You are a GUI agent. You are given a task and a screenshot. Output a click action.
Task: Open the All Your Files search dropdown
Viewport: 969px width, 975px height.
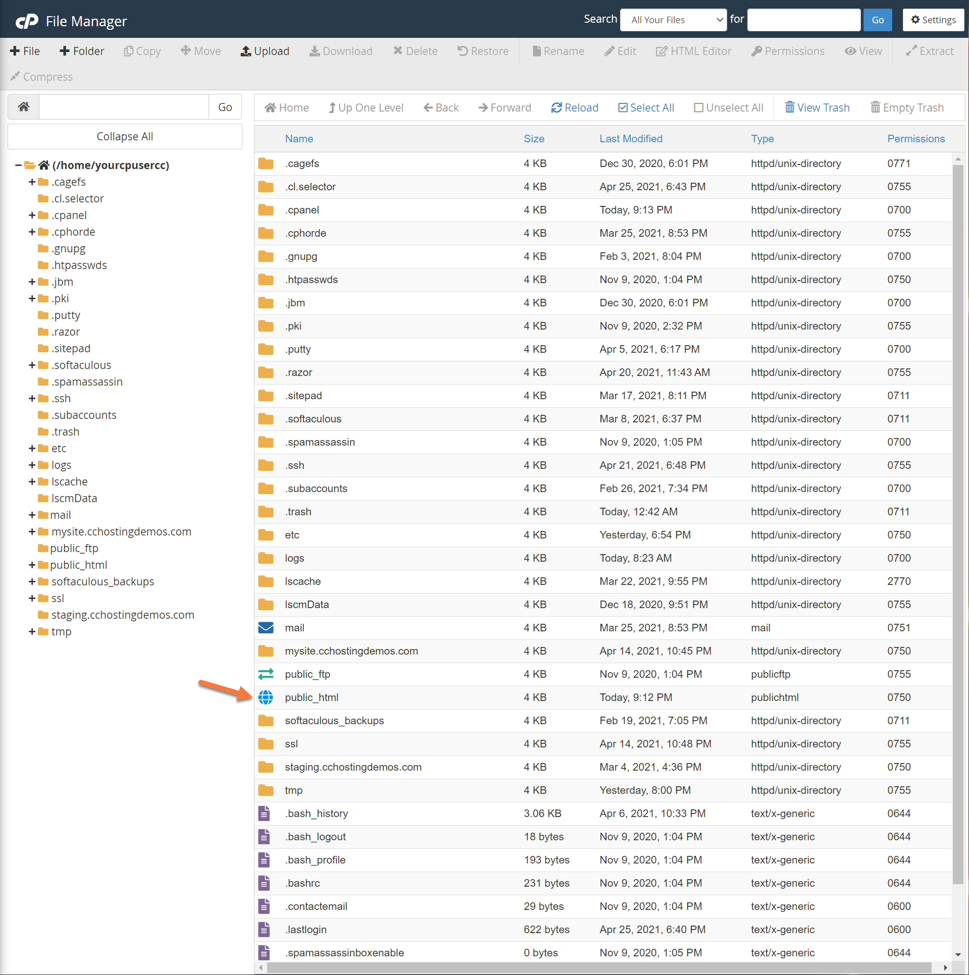pyautogui.click(x=673, y=20)
